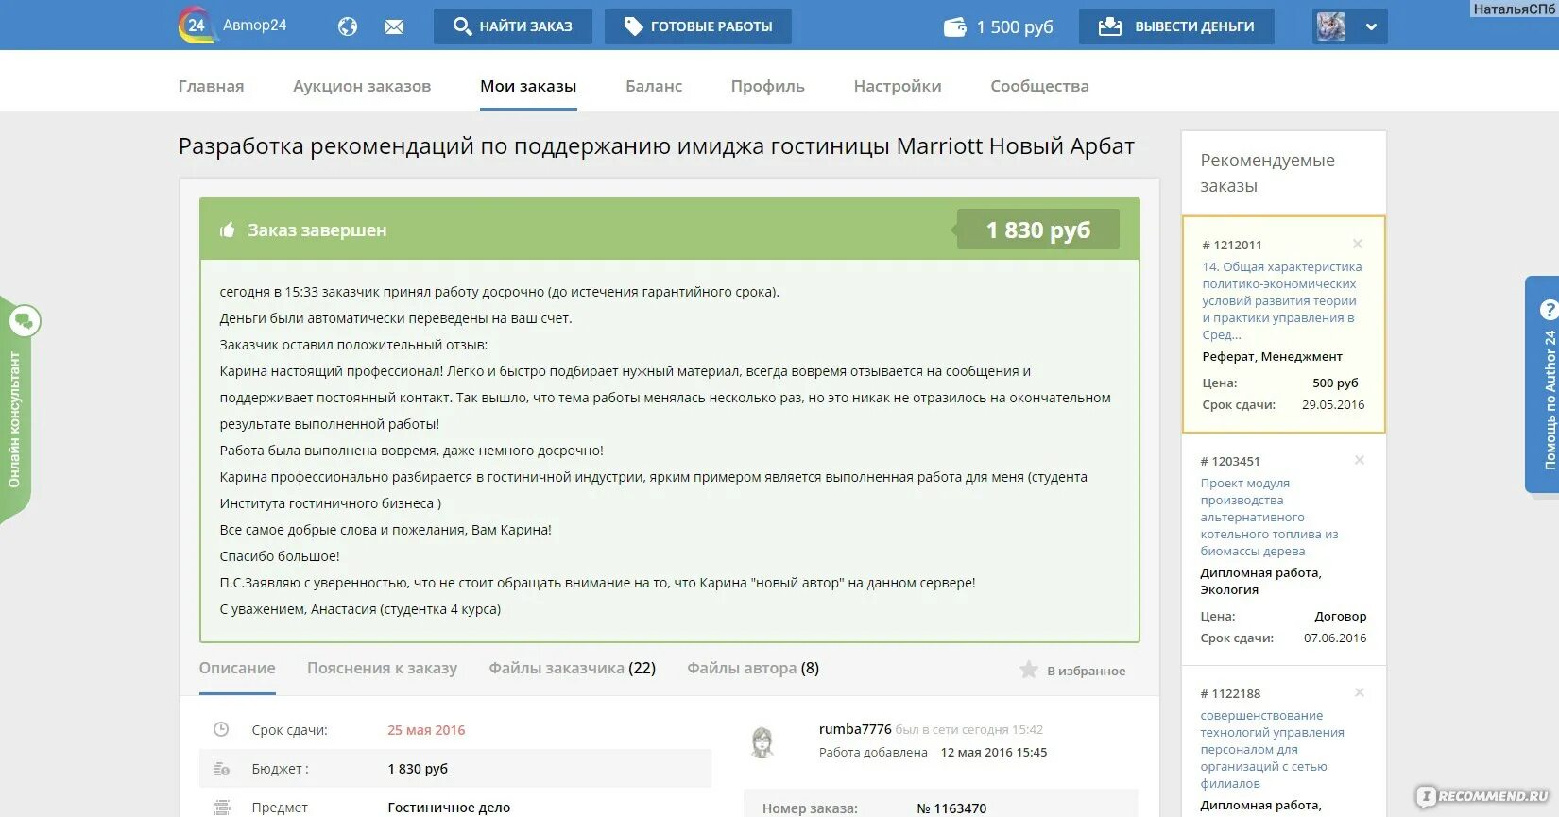Viewport: 1559px width, 817px height.
Task: Switch to the Описание tab
Action: coord(237,668)
